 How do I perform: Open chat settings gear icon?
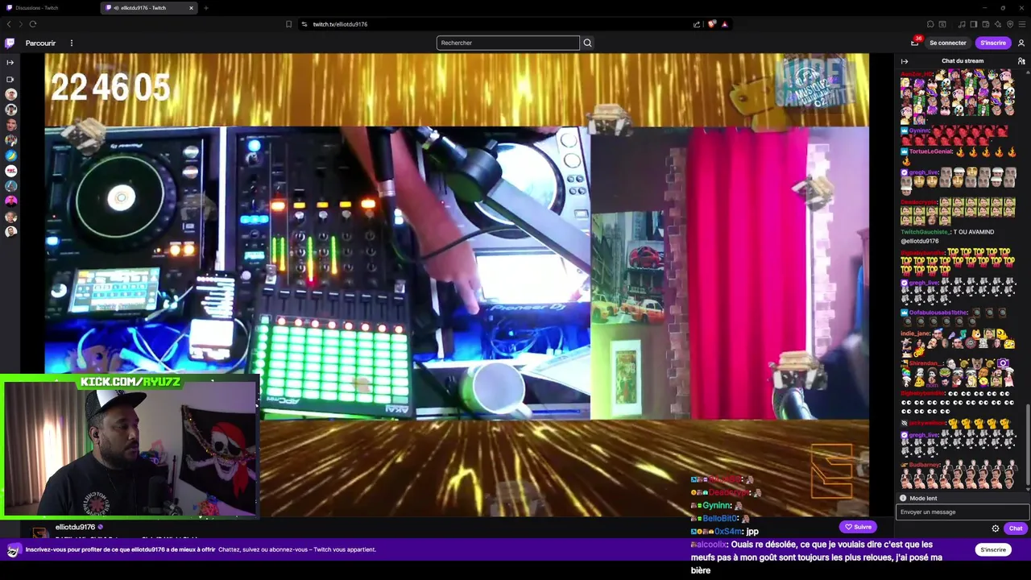[x=996, y=528]
